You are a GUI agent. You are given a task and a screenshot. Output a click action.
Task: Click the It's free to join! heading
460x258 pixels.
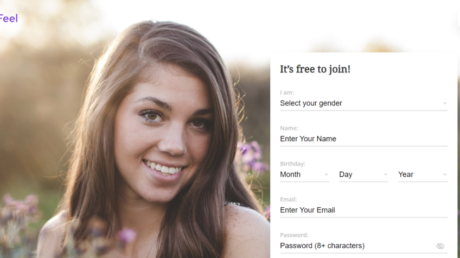(315, 69)
